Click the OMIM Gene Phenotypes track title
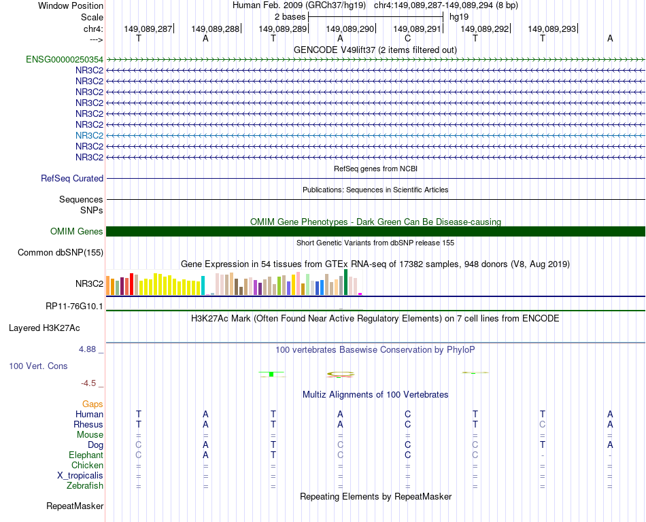Image resolution: width=646 pixels, height=522 pixels. point(375,222)
